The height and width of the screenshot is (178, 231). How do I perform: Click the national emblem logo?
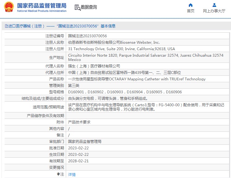click(9, 7)
